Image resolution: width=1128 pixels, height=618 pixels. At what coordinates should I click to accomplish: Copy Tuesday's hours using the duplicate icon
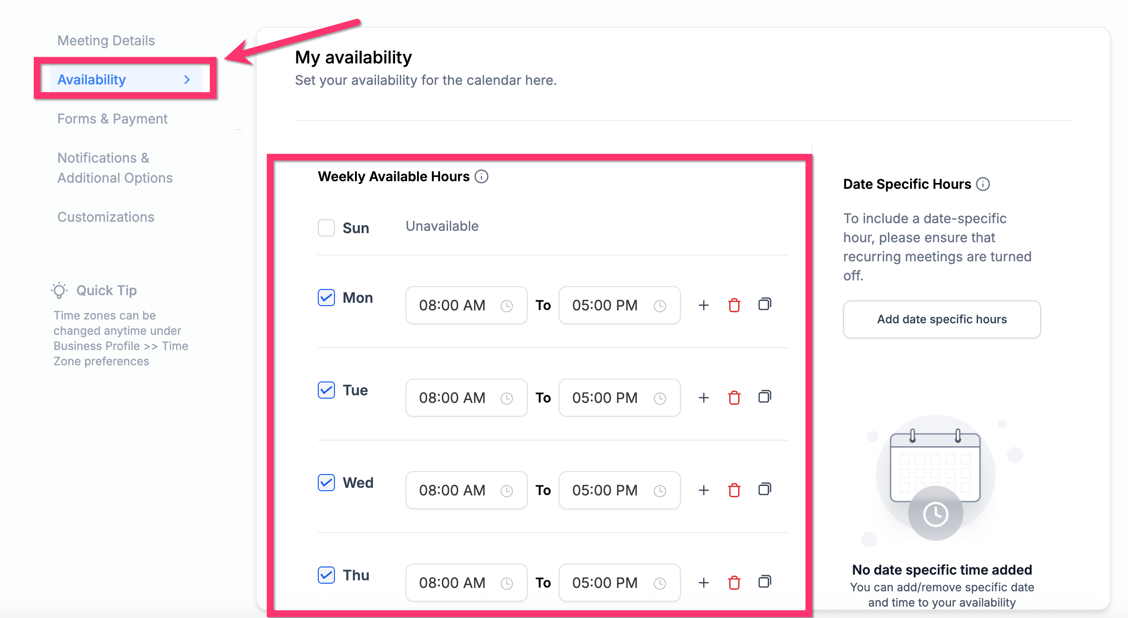[x=764, y=397]
